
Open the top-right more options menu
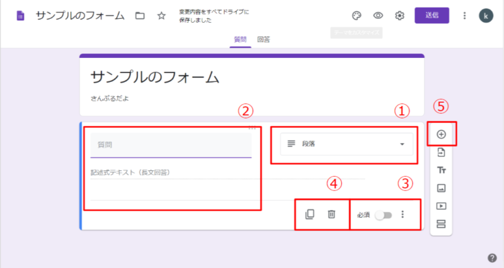click(464, 16)
